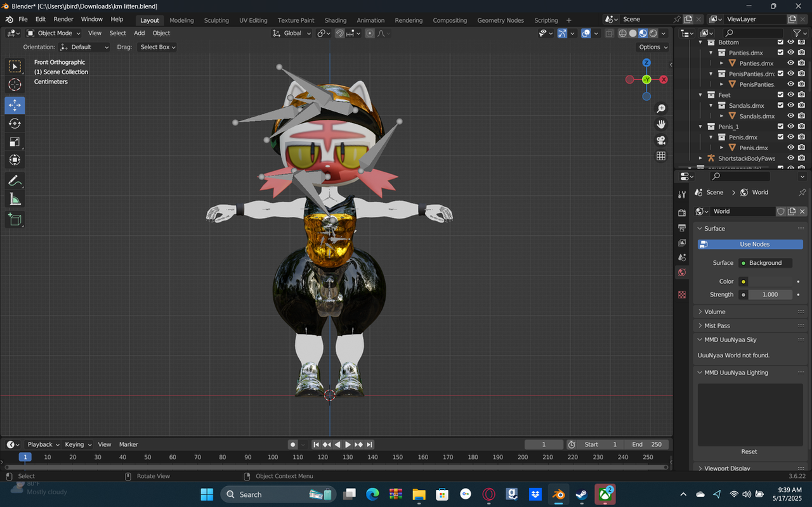Toggle the show gizmo button
Screen dimensions: 812x507
click(x=562, y=33)
